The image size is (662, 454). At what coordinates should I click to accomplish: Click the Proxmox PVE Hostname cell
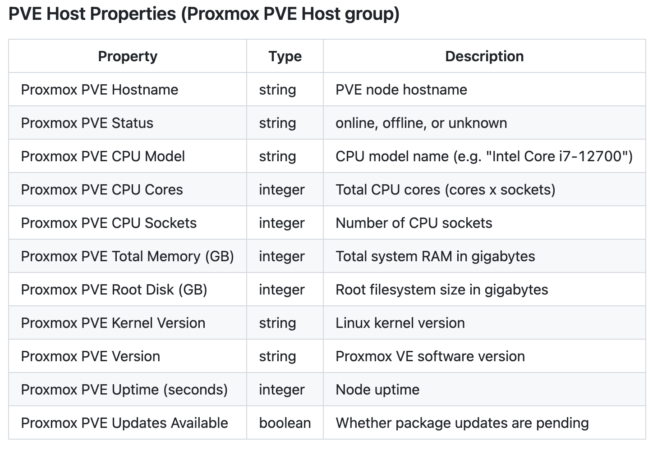(x=128, y=89)
